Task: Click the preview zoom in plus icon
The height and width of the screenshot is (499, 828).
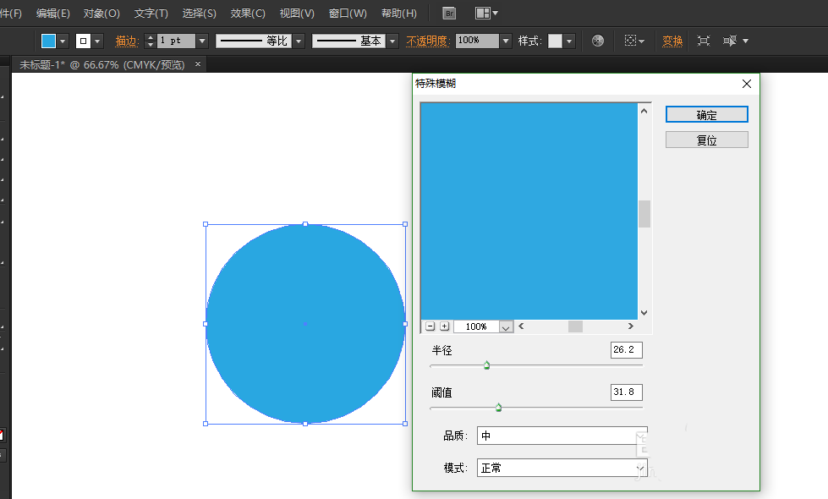Action: point(445,326)
